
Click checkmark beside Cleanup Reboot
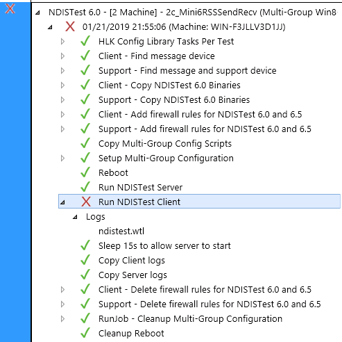pos(85,333)
